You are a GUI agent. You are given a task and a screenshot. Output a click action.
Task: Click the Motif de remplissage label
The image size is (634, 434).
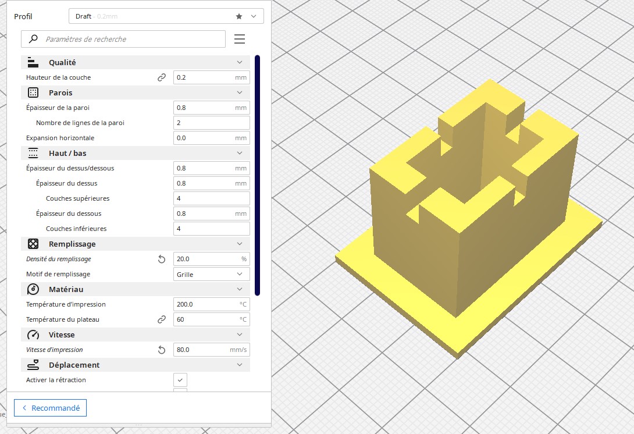point(58,274)
